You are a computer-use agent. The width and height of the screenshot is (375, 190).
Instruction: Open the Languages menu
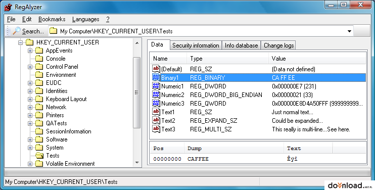point(85,19)
